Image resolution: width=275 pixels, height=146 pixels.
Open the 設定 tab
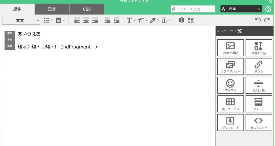[x=52, y=9]
